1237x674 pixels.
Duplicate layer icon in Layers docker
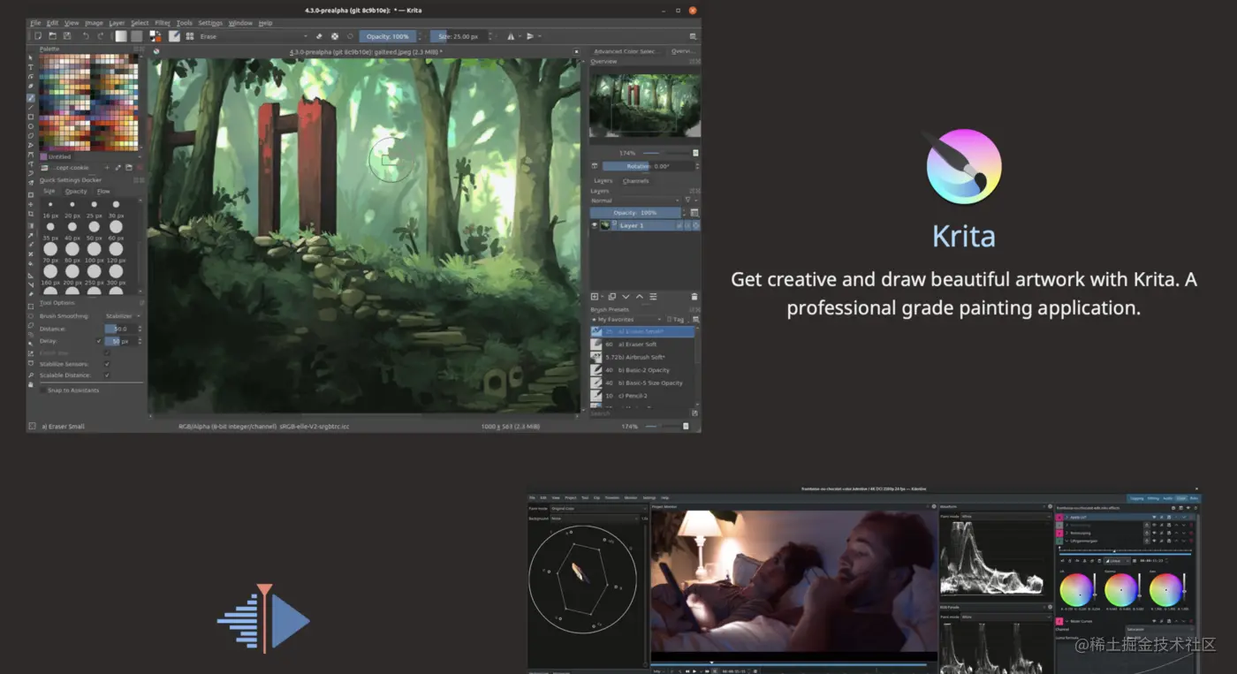pos(611,297)
